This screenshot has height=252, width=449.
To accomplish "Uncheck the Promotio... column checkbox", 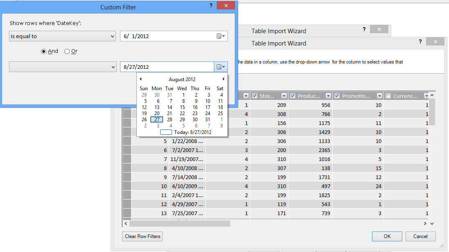I will click(336, 95).
